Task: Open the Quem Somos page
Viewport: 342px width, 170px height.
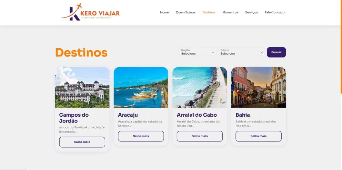Action: pos(185,12)
